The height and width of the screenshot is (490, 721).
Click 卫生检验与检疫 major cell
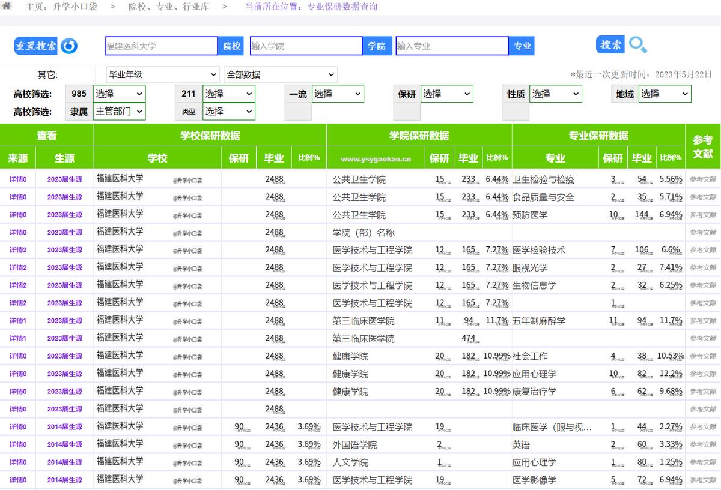(543, 179)
